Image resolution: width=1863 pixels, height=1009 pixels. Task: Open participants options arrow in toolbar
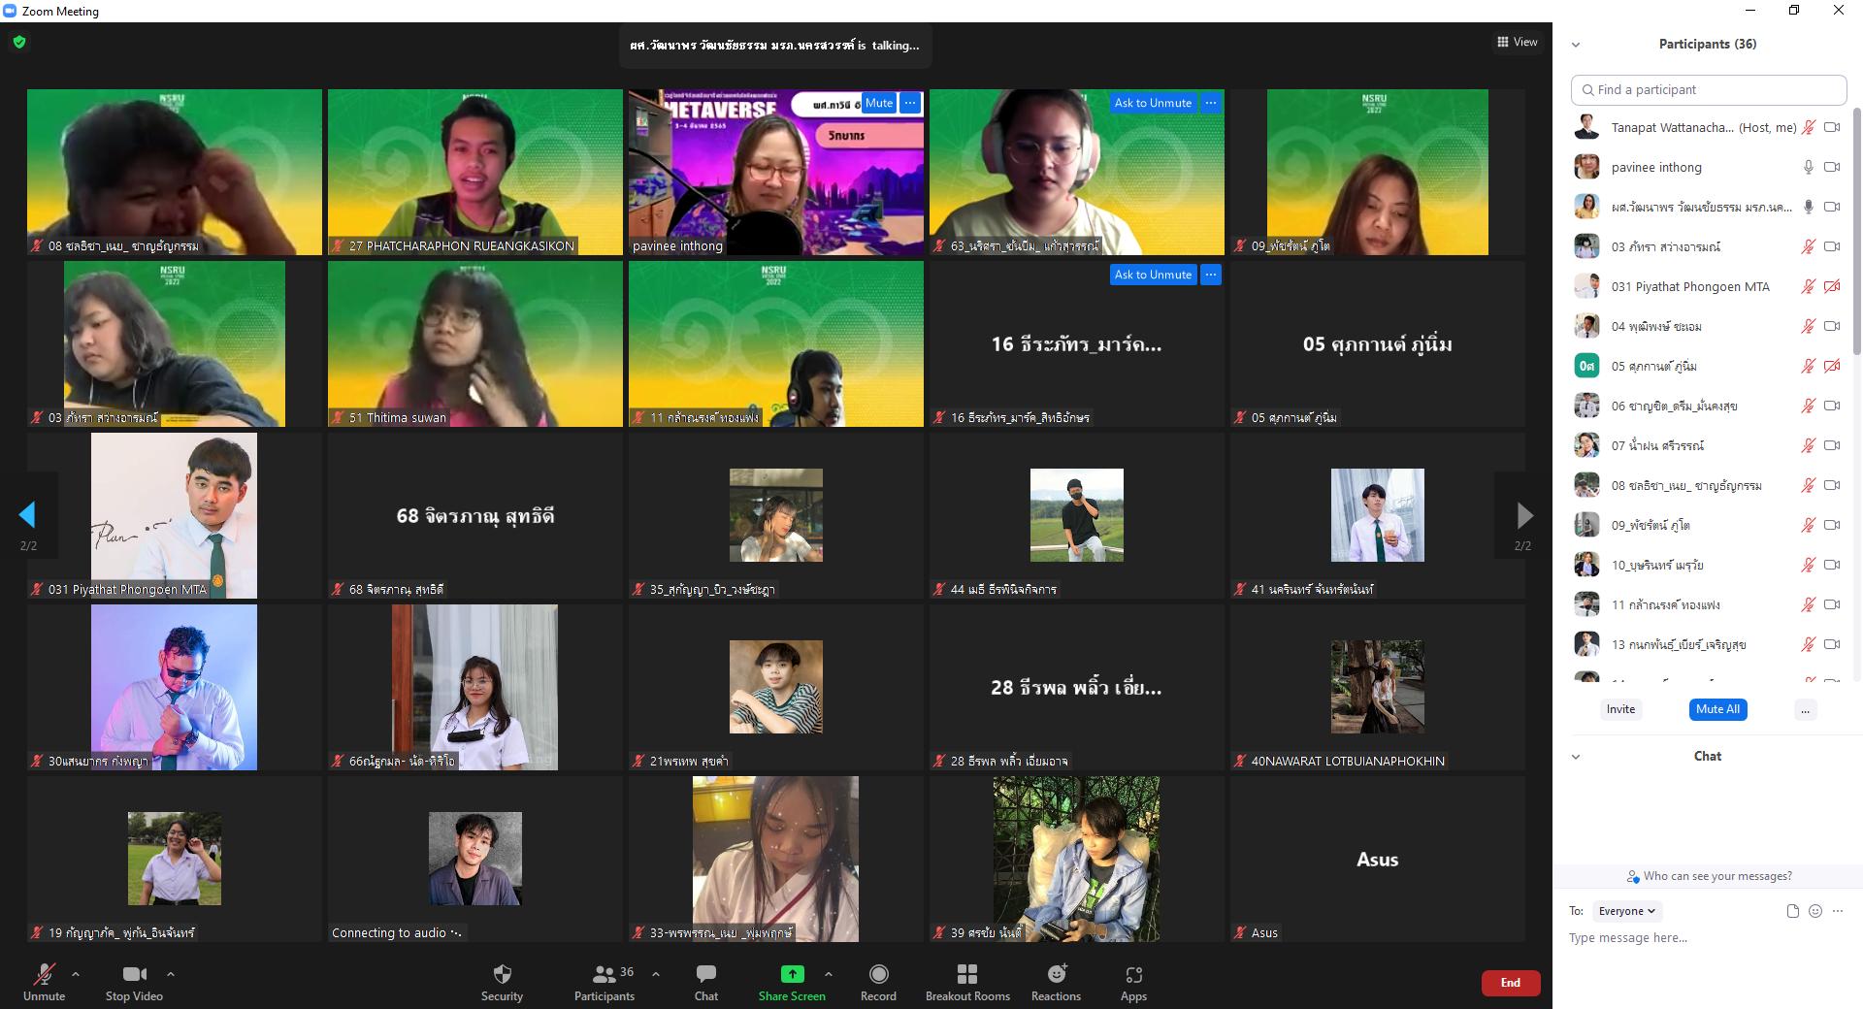(x=656, y=974)
